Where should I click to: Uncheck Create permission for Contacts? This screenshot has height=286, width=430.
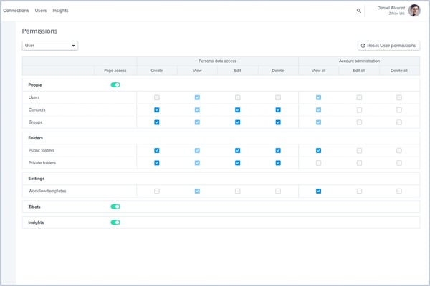tap(157, 110)
